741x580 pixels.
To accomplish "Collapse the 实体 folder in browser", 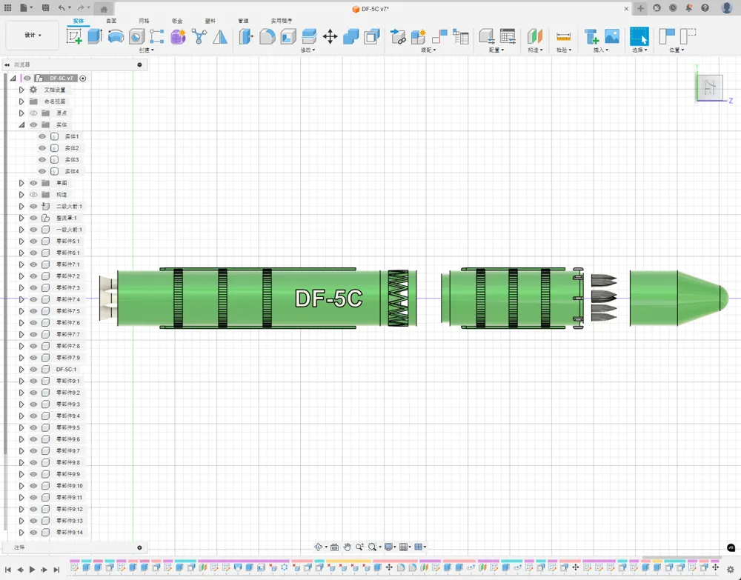I will tap(21, 125).
